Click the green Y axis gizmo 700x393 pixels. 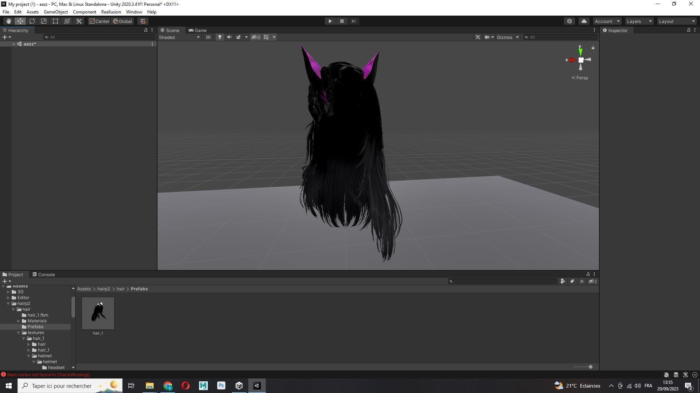[x=580, y=52]
